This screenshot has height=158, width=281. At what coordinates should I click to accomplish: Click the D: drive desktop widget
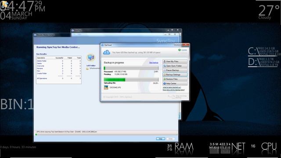pos(263,62)
